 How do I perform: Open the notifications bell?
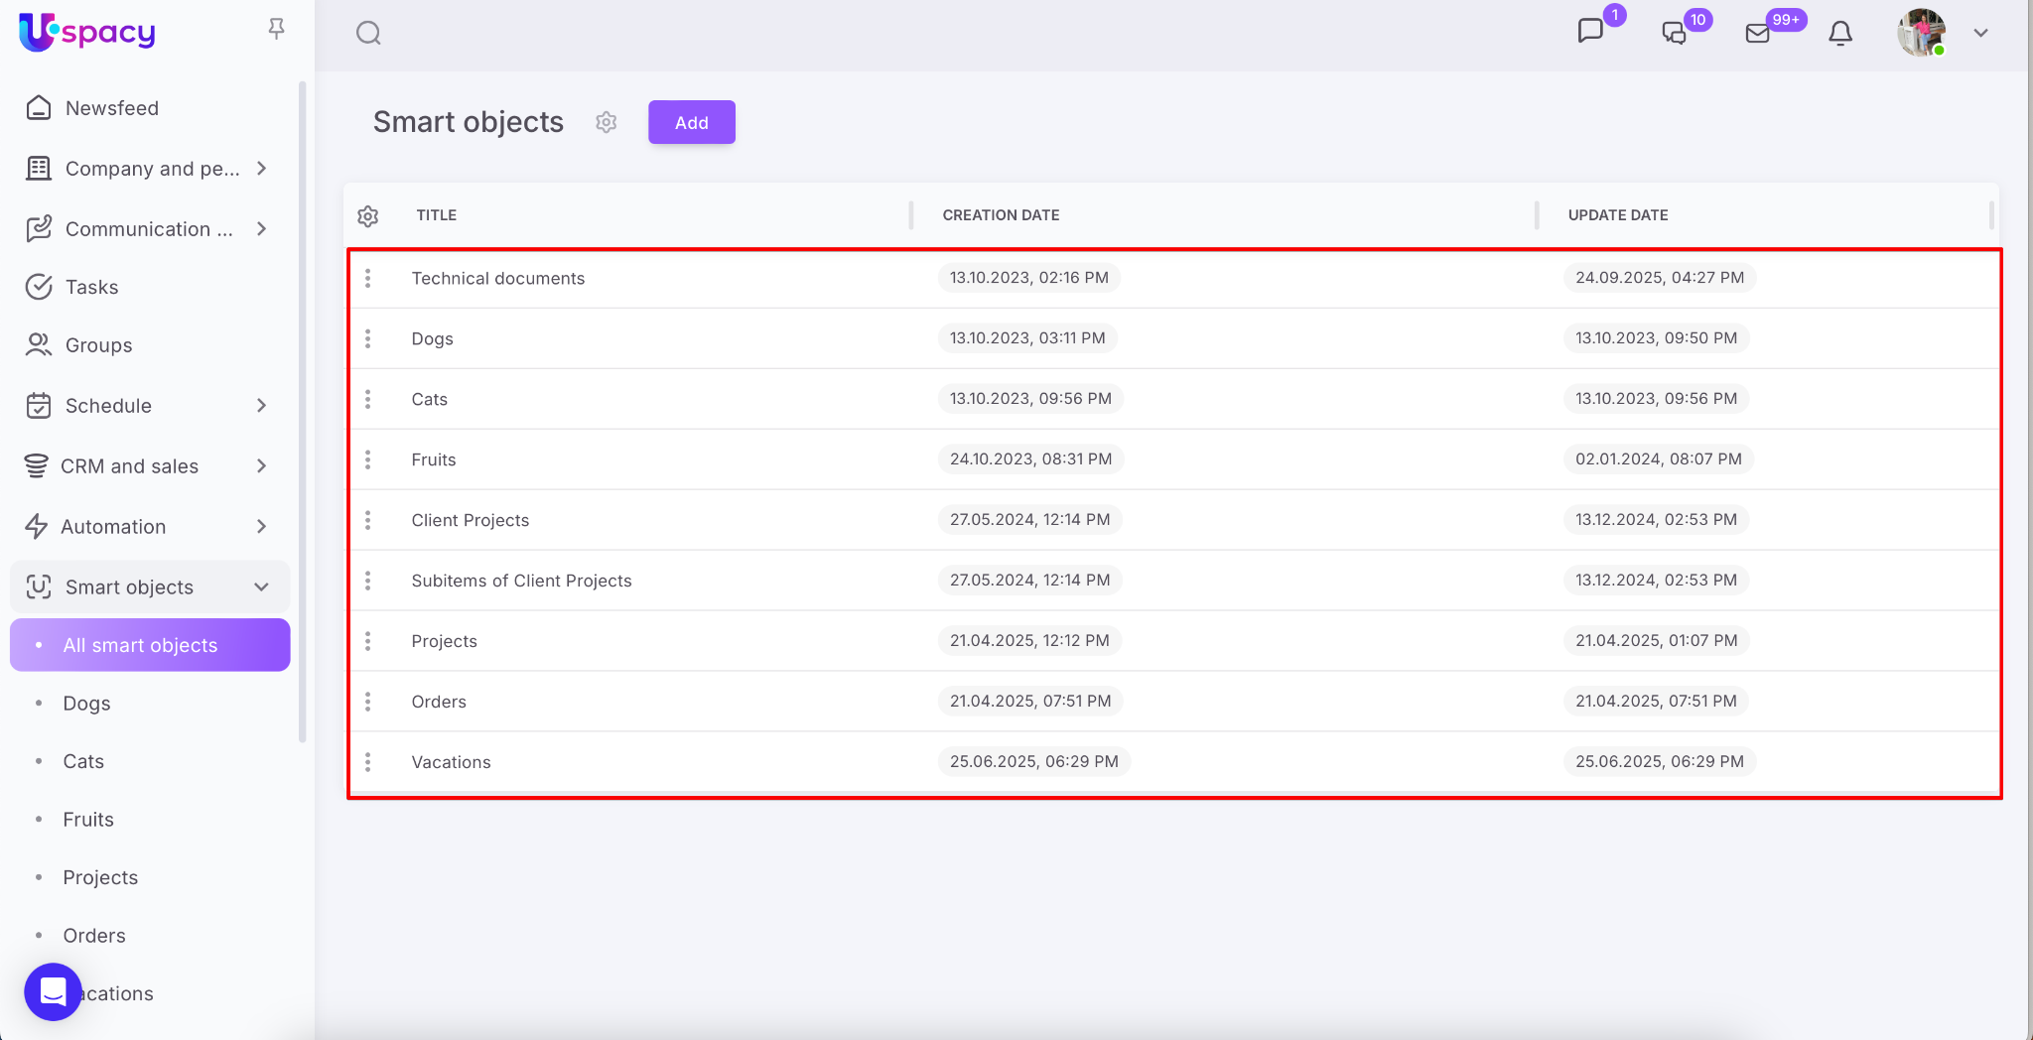tap(1840, 34)
